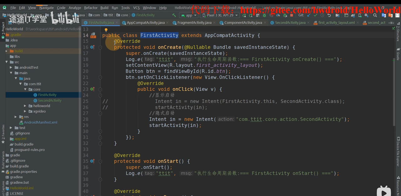Click the Git rollback undo icon
401x196 pixels.
329,15
